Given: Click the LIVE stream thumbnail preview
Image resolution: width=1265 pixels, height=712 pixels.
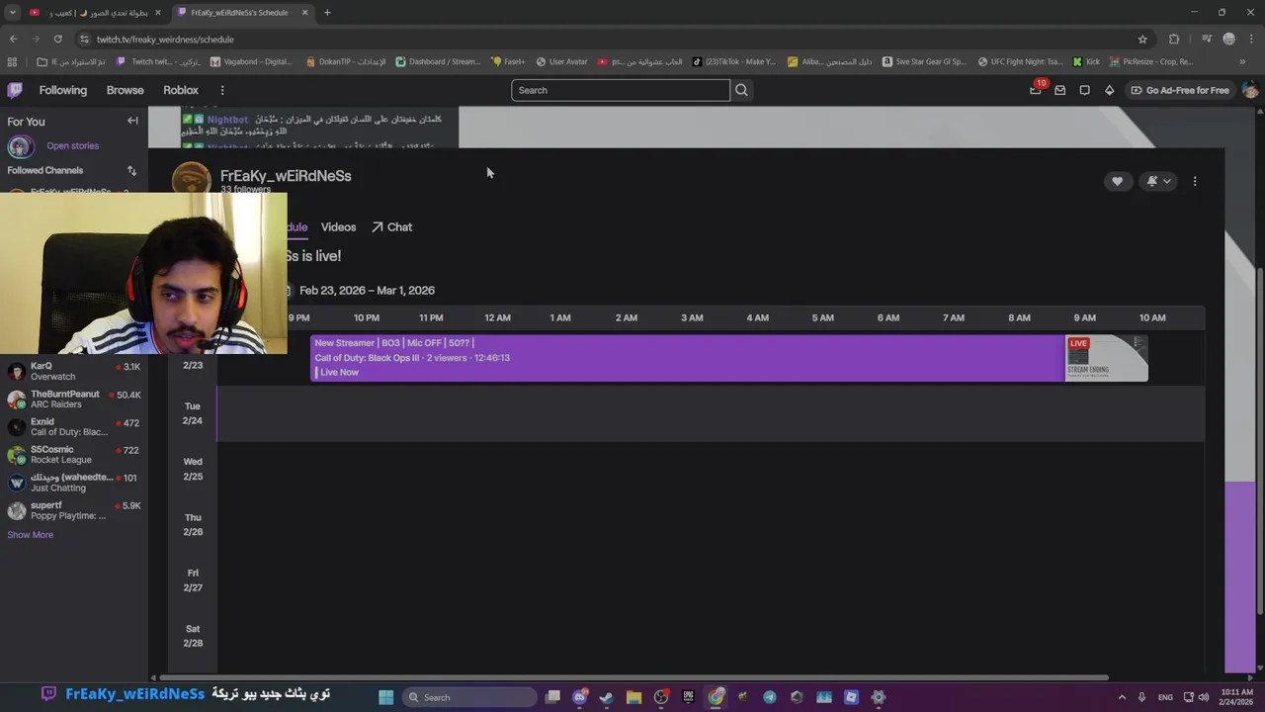Looking at the screenshot, I should coord(1107,358).
